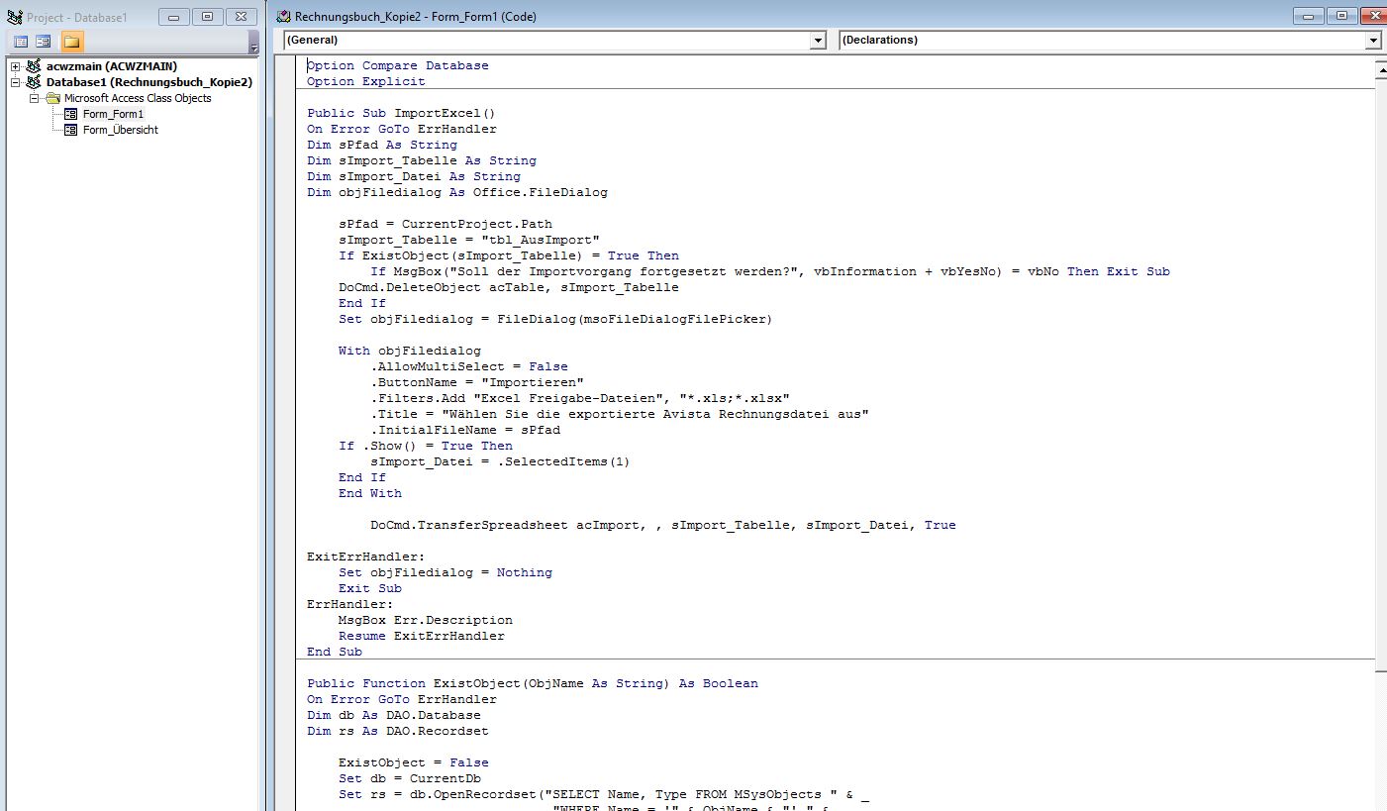
Task: Open the (General) object dropdown
Action: coord(818,41)
